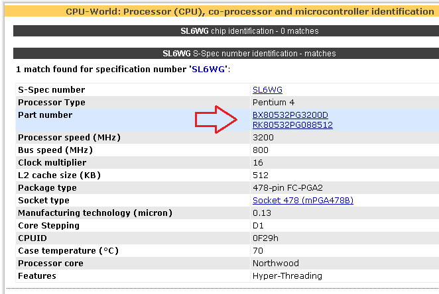Click the 'Pentium 4' value
This screenshot has height=294, width=439.
273,102
